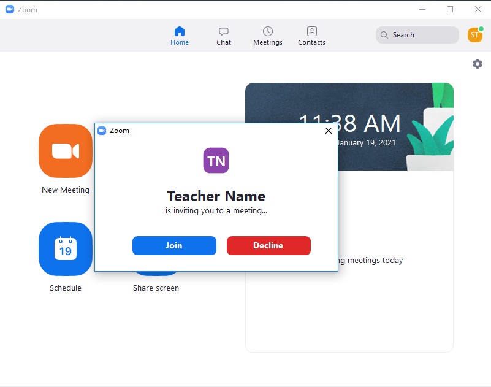Viewport: 491px width, 387px height.
Task: Start a New Meeting with the orange camera icon
Action: [66, 151]
